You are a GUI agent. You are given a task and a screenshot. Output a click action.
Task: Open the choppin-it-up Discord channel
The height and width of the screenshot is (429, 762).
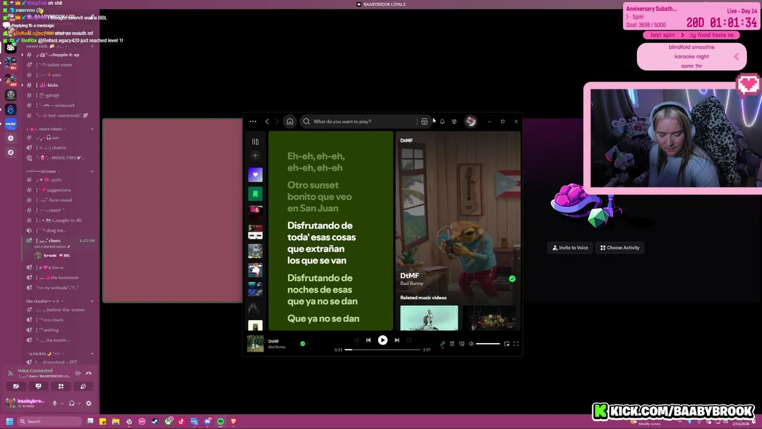[58, 55]
